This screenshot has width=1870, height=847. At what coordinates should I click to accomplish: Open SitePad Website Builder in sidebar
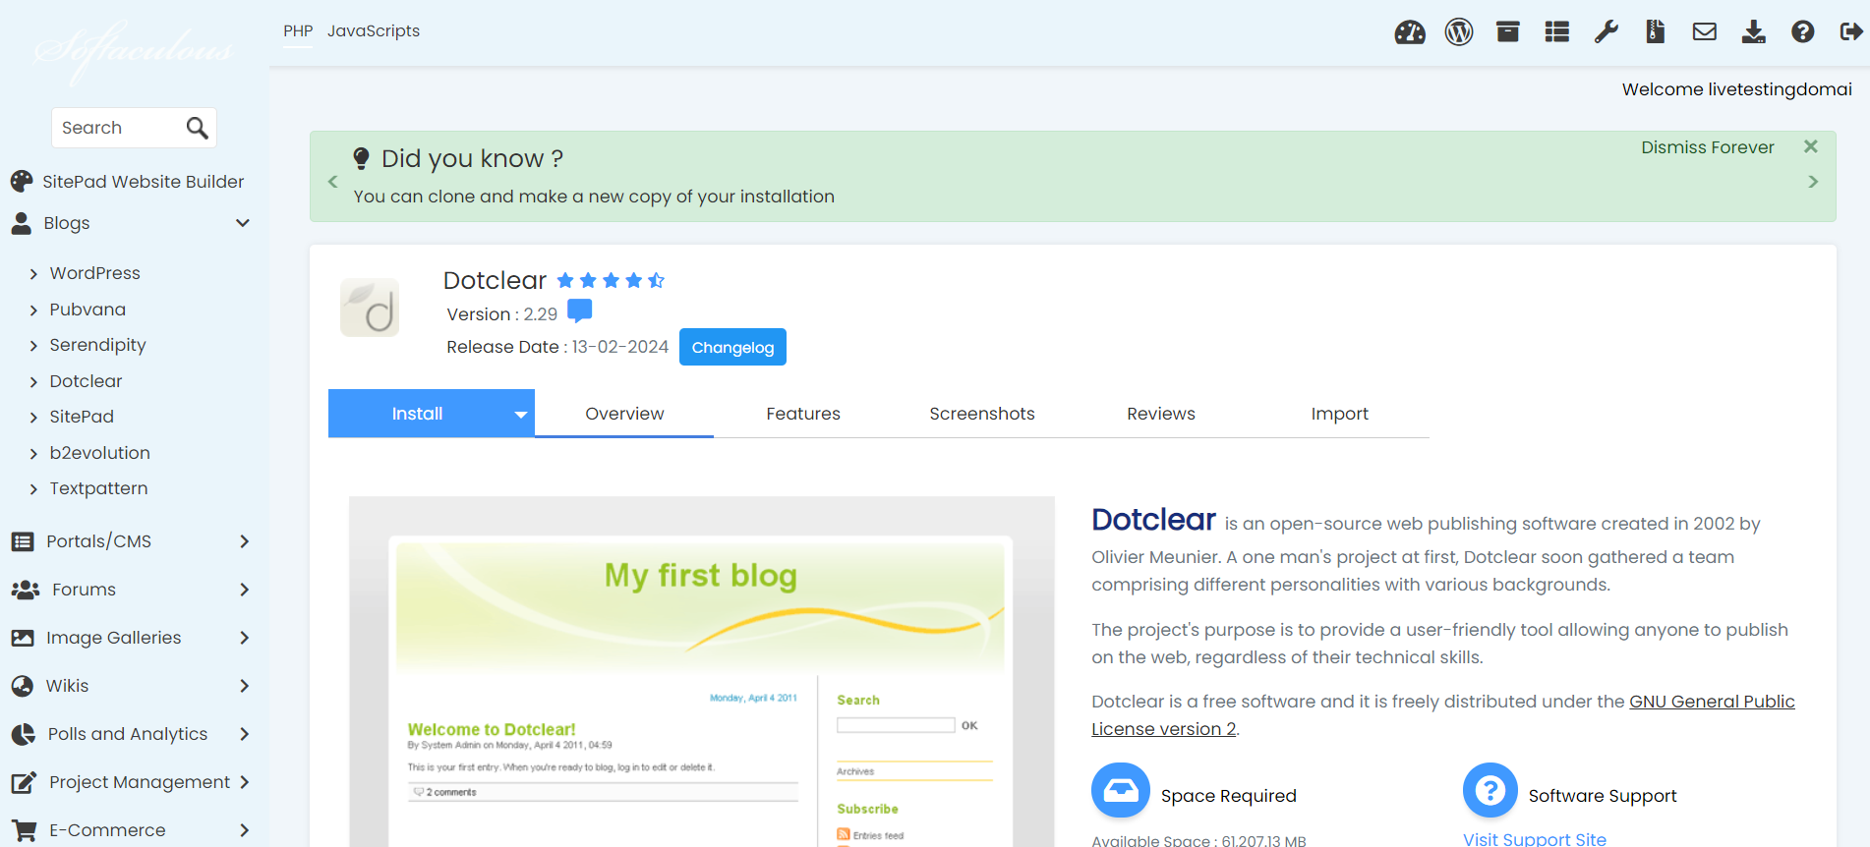click(x=143, y=182)
